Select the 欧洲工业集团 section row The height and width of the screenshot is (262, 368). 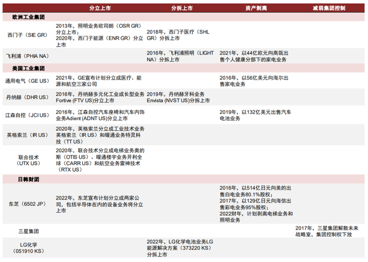point(183,17)
